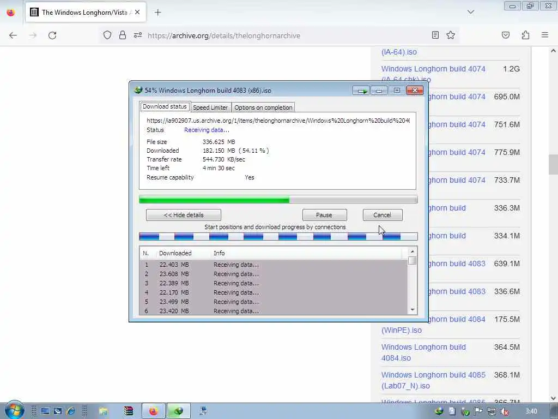Click Show Desktop quick launch icon
The width and height of the screenshot is (558, 419).
(x=45, y=411)
